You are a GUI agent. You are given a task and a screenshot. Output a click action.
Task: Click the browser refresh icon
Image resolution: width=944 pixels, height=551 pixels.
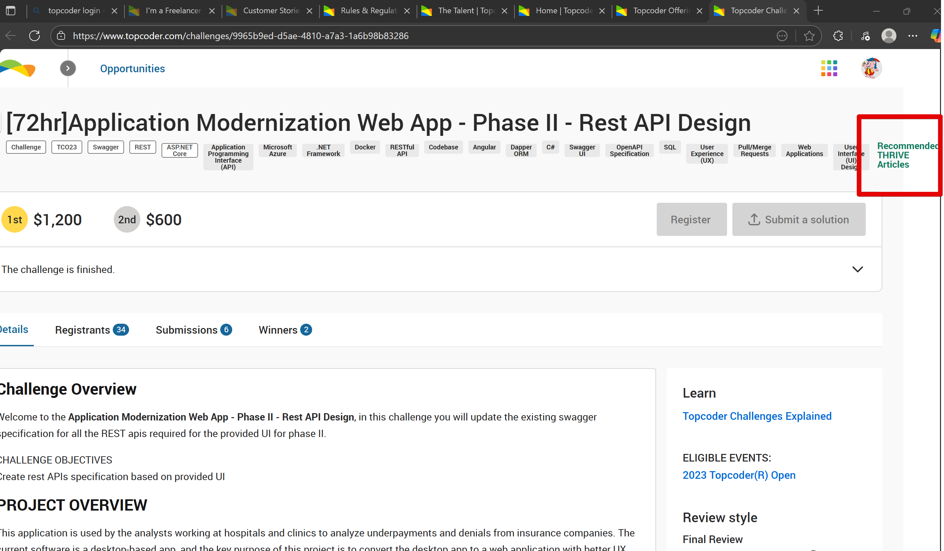[34, 36]
